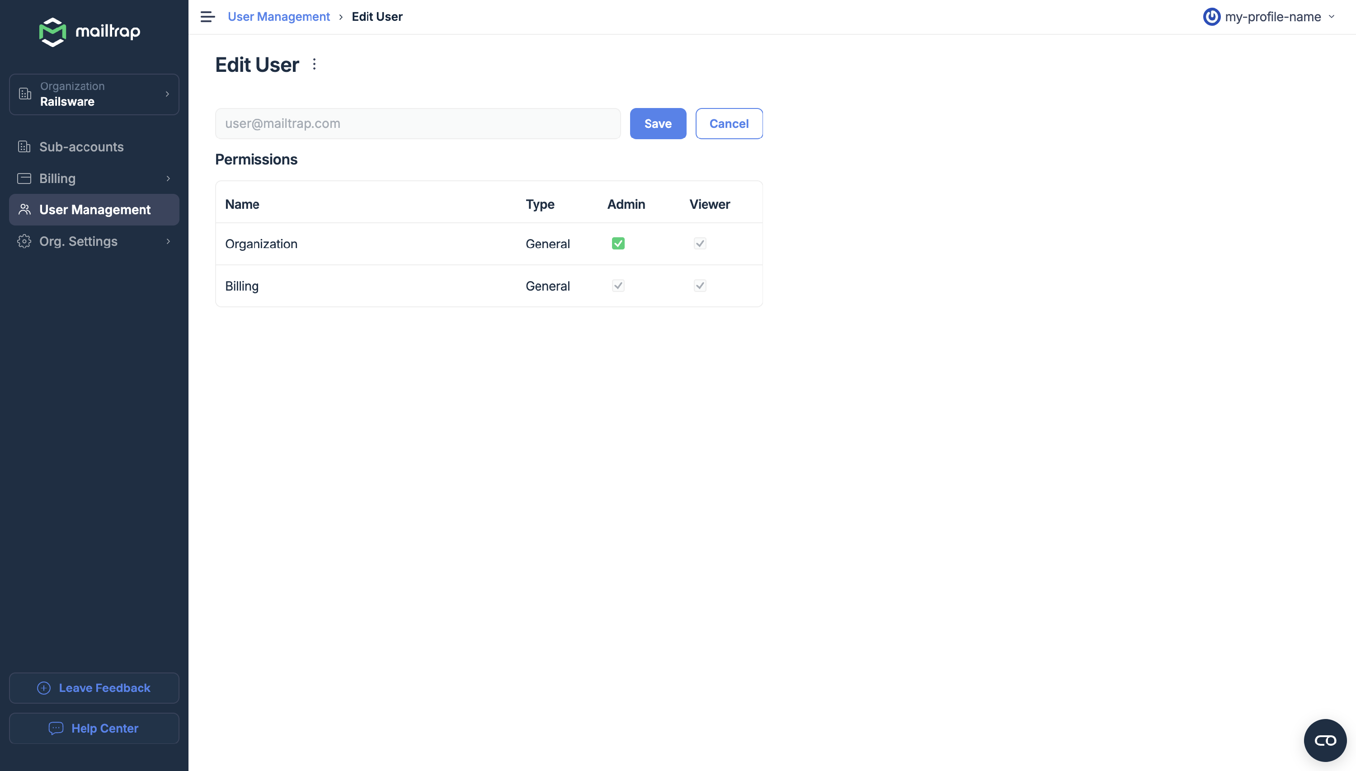Click the profile avatar icon
The height and width of the screenshot is (771, 1356).
[1211, 17]
